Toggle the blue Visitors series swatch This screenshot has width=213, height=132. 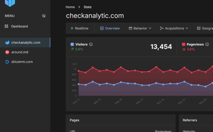72,44
